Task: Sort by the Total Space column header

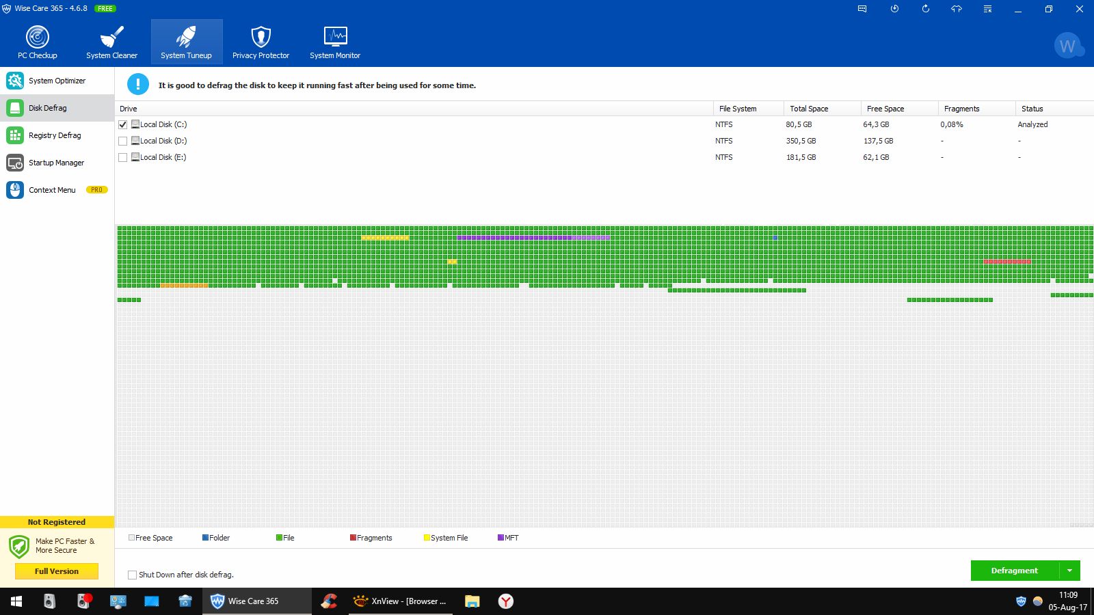Action: 823,109
